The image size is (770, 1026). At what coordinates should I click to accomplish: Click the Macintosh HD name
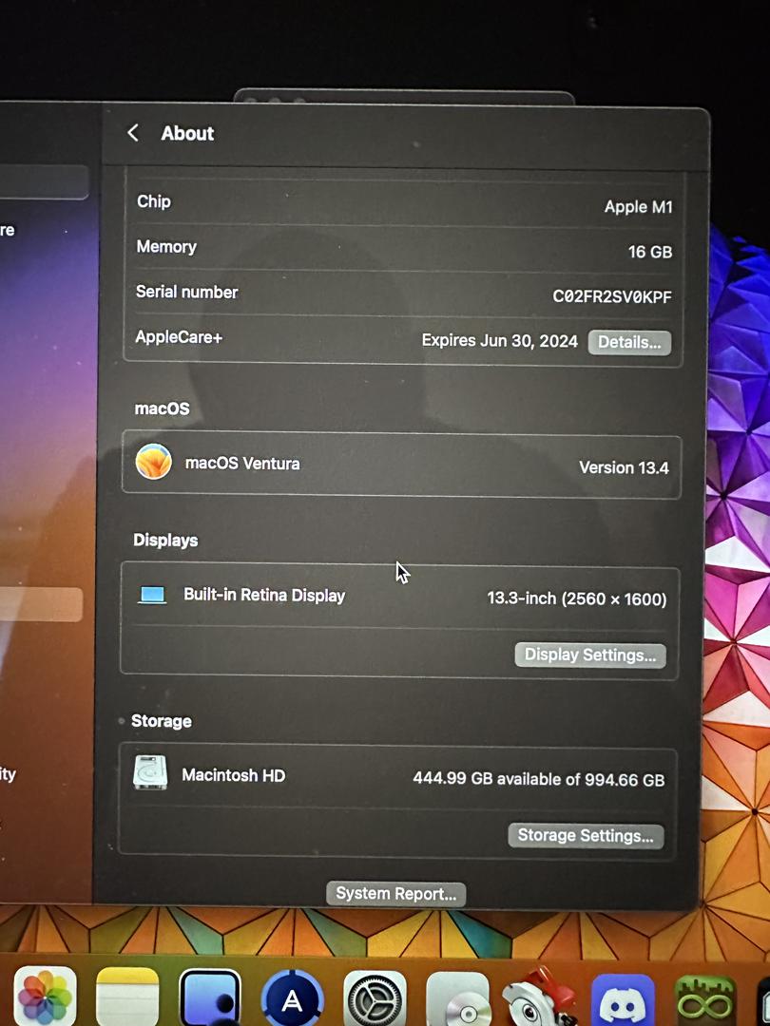click(x=233, y=775)
